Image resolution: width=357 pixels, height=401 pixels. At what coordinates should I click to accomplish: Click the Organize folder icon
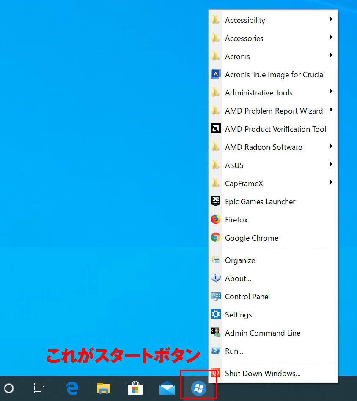(x=216, y=260)
